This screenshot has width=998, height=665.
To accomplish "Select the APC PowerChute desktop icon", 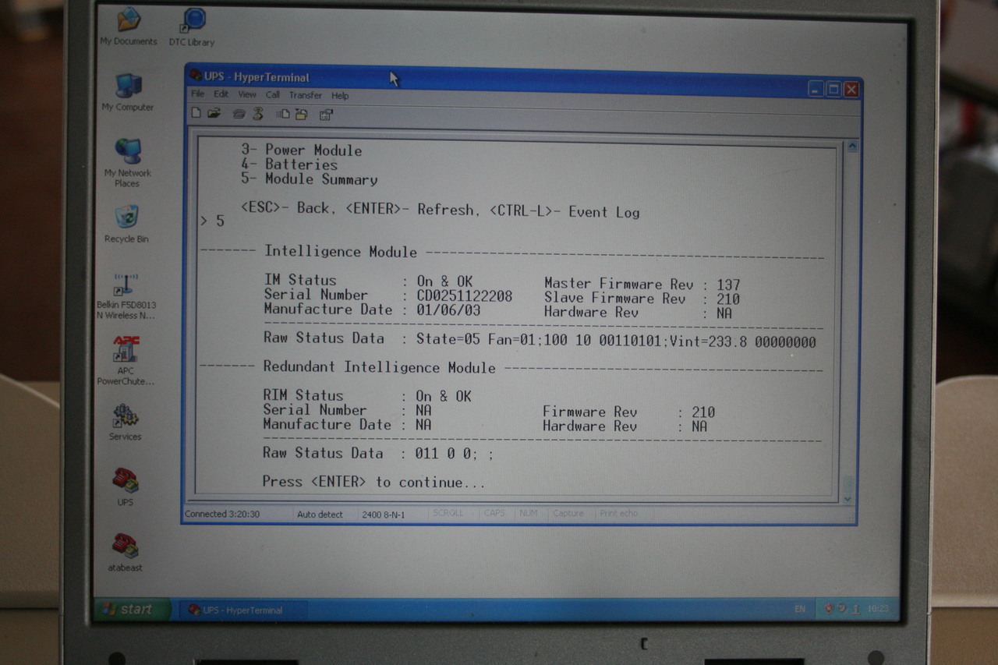I will tap(126, 360).
